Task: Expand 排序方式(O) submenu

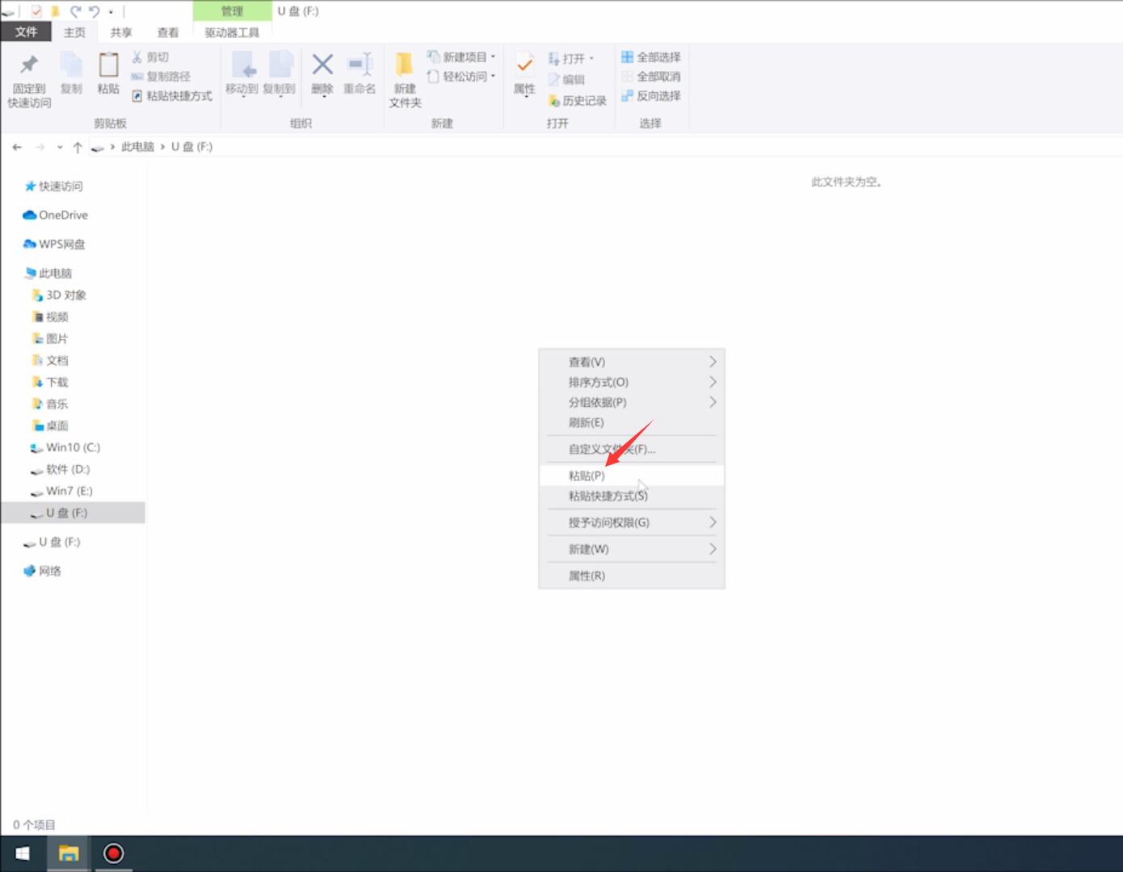Action: click(x=632, y=382)
